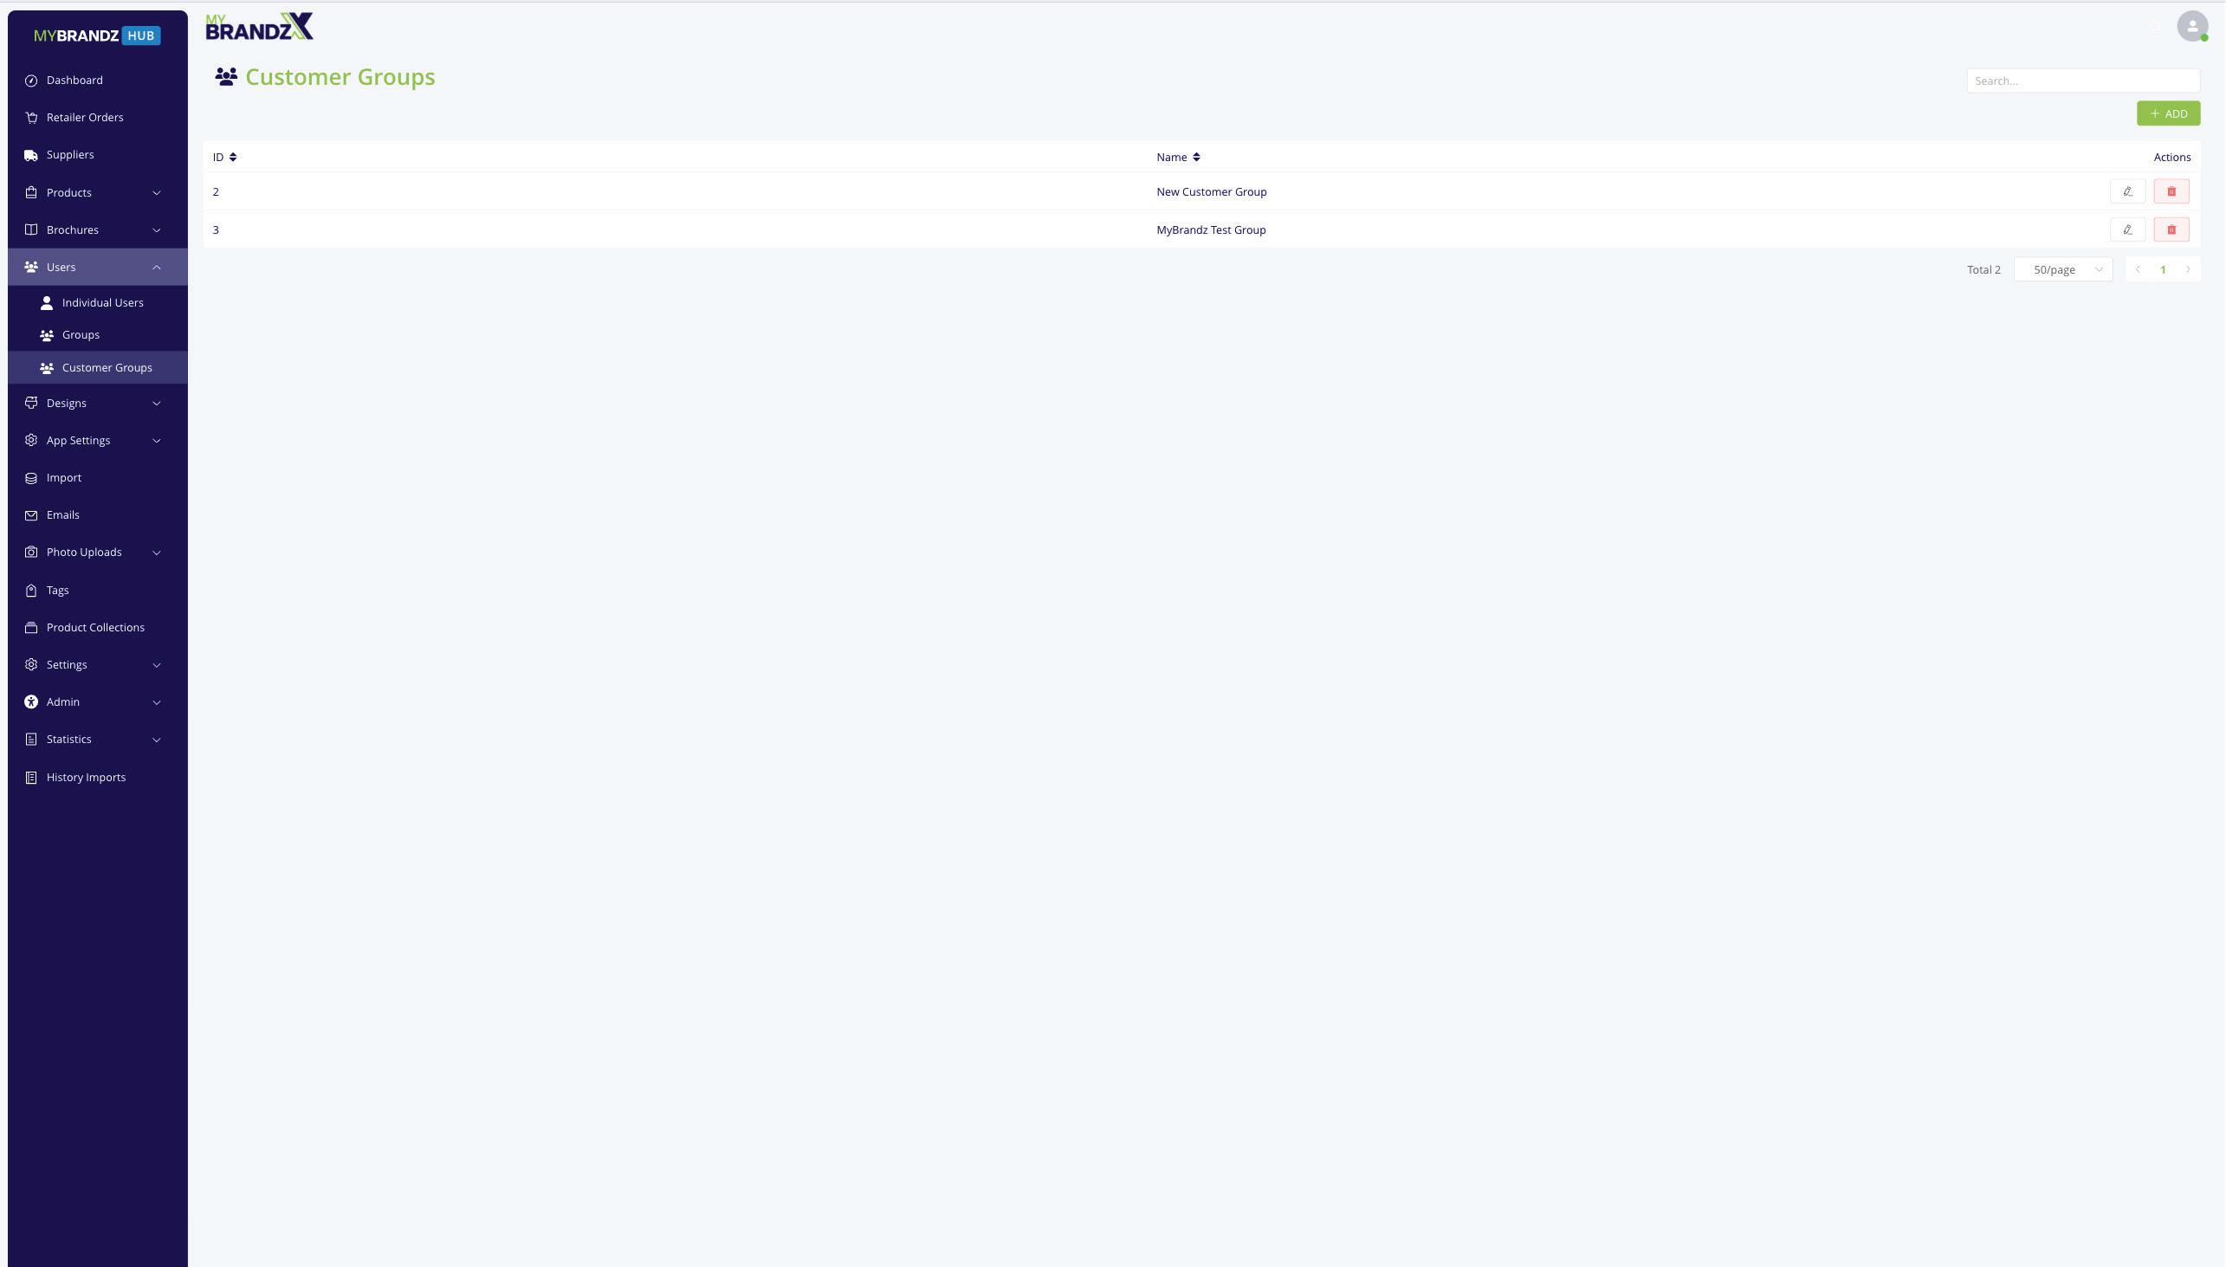
Task: Edit MyBrandz Test Group entry
Action: (2126, 229)
